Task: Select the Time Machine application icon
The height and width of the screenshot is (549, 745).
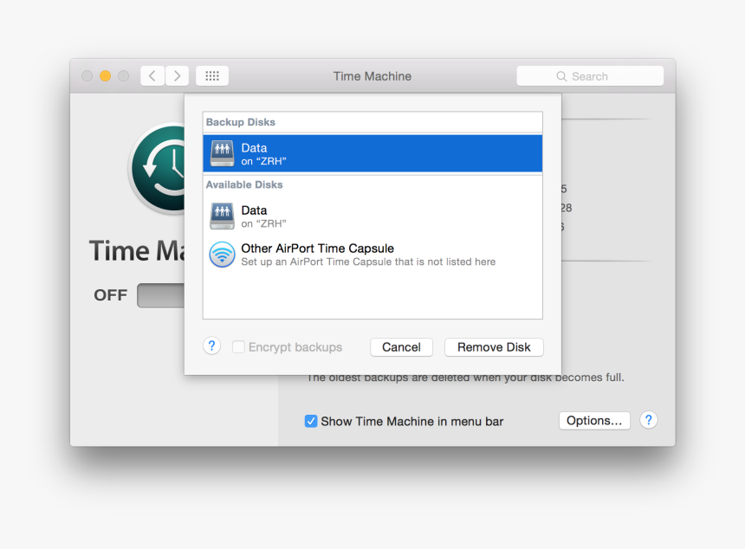Action: tap(158, 169)
